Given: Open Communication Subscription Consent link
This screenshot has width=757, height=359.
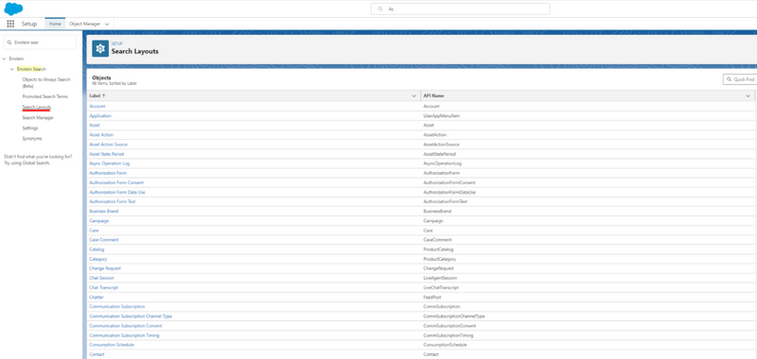Looking at the screenshot, I should [126, 326].
